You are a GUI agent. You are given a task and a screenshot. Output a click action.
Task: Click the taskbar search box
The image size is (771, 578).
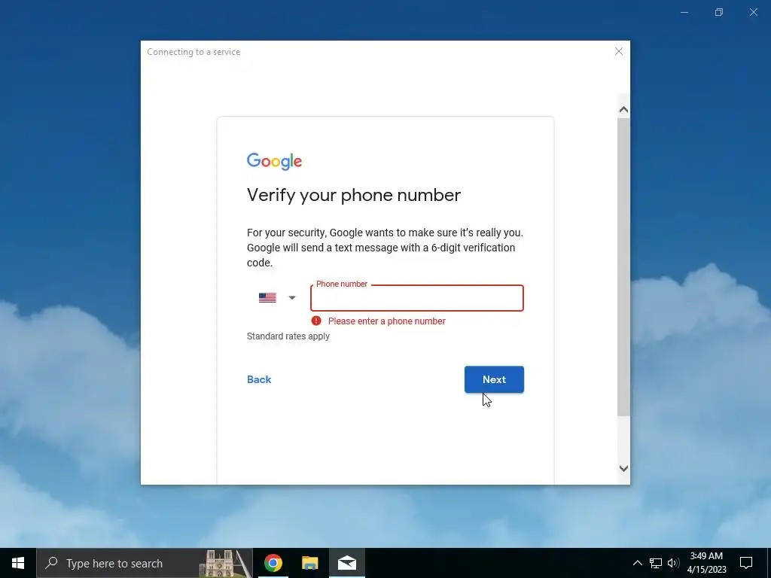145,563
